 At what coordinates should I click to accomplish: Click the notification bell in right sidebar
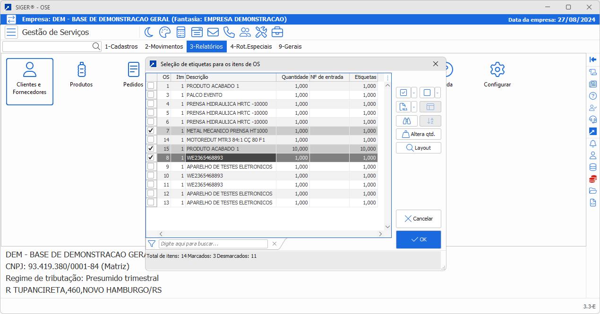[593, 144]
